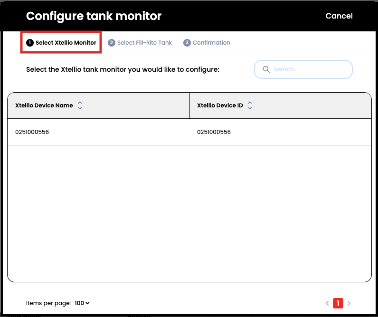Click the step 3 number circle

[187, 43]
